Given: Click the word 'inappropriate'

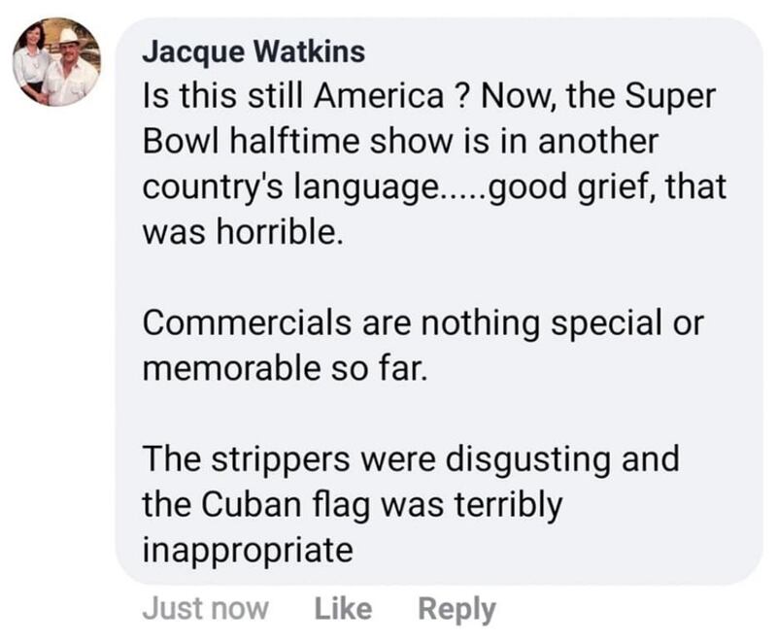Looking at the screenshot, I should click(248, 551).
